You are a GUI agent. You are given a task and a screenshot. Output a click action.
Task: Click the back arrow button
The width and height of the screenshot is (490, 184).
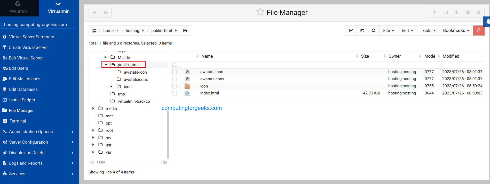(x=94, y=12)
